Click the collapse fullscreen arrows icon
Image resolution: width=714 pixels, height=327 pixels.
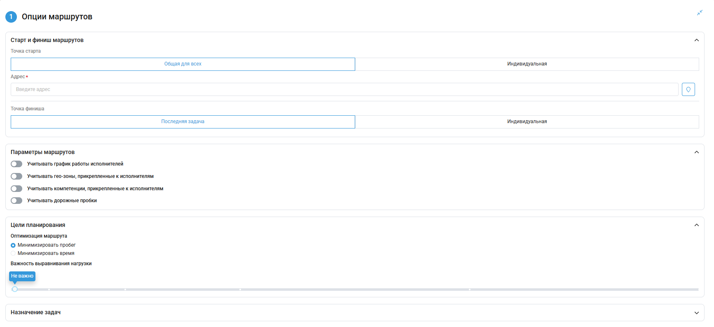pyautogui.click(x=700, y=13)
